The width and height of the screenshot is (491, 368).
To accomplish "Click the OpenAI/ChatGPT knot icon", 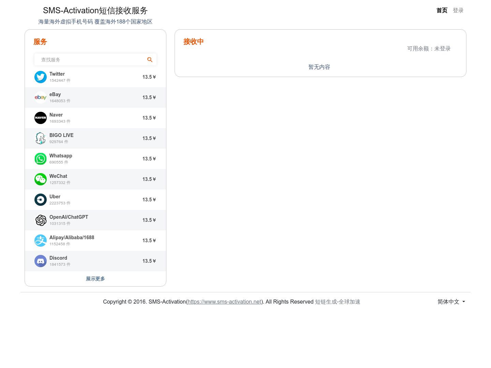I will [x=41, y=220].
